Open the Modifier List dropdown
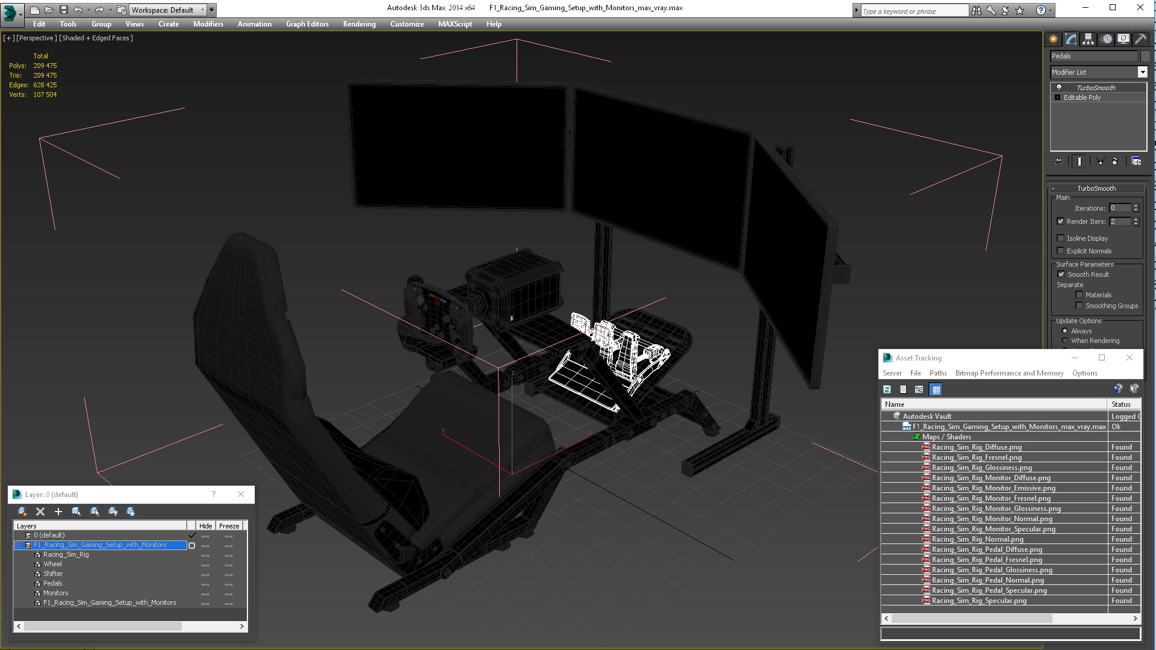This screenshot has width=1156, height=650. (1142, 72)
